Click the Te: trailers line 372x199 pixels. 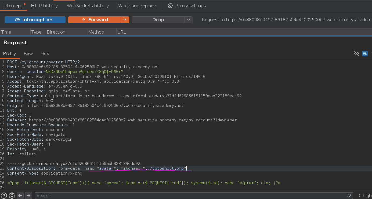(x=22, y=154)
